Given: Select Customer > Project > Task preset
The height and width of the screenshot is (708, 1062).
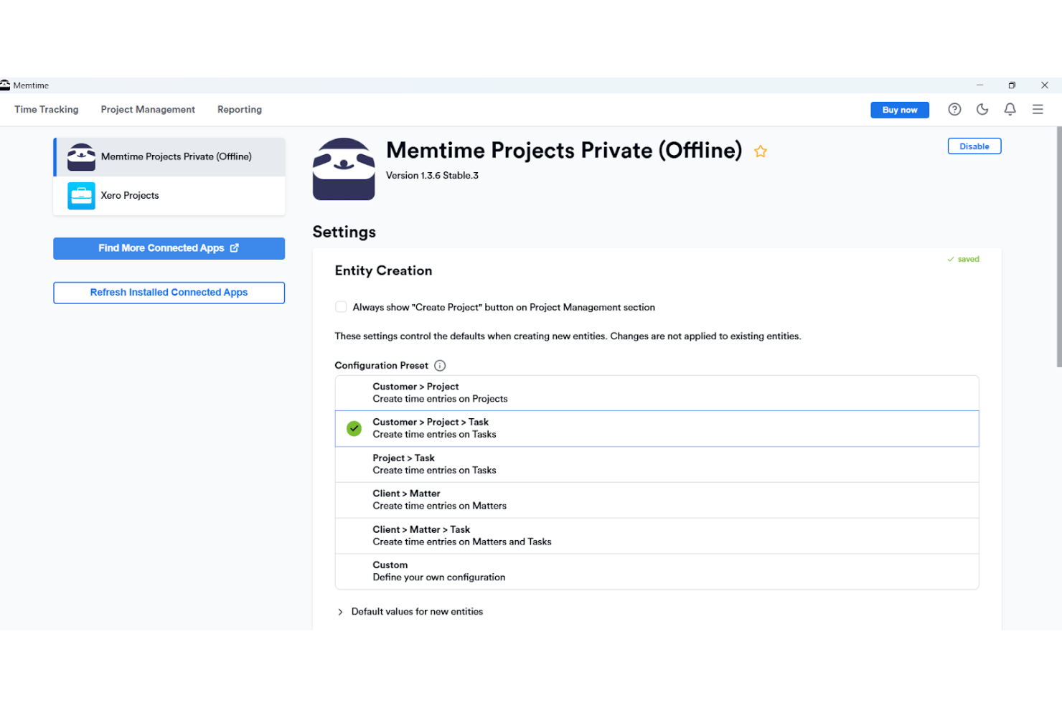Looking at the screenshot, I should 657,428.
